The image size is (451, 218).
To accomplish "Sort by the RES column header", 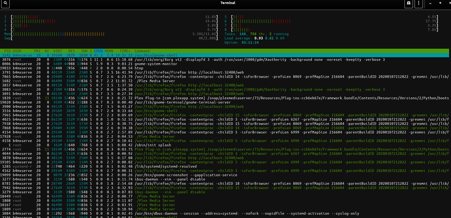I will click(72, 51).
